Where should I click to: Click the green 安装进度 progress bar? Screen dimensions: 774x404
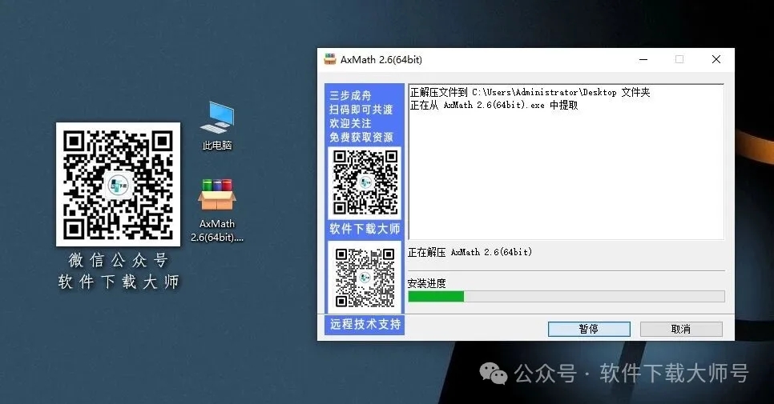566,296
